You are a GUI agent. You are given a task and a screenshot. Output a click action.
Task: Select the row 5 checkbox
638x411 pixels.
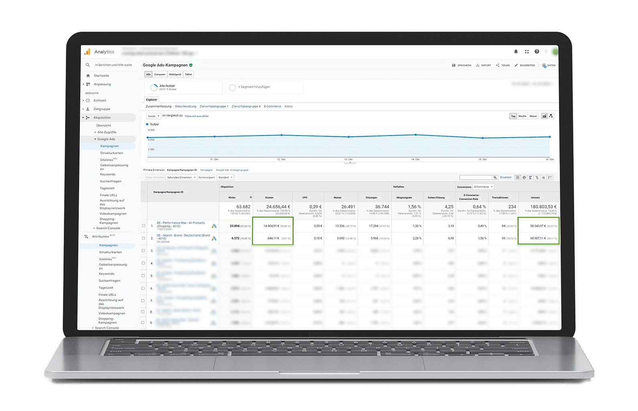[144, 275]
